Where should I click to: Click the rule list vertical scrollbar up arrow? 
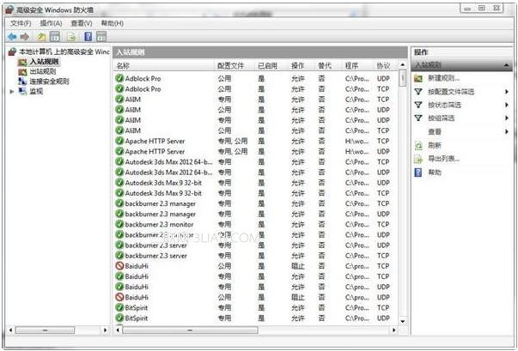pos(402,64)
